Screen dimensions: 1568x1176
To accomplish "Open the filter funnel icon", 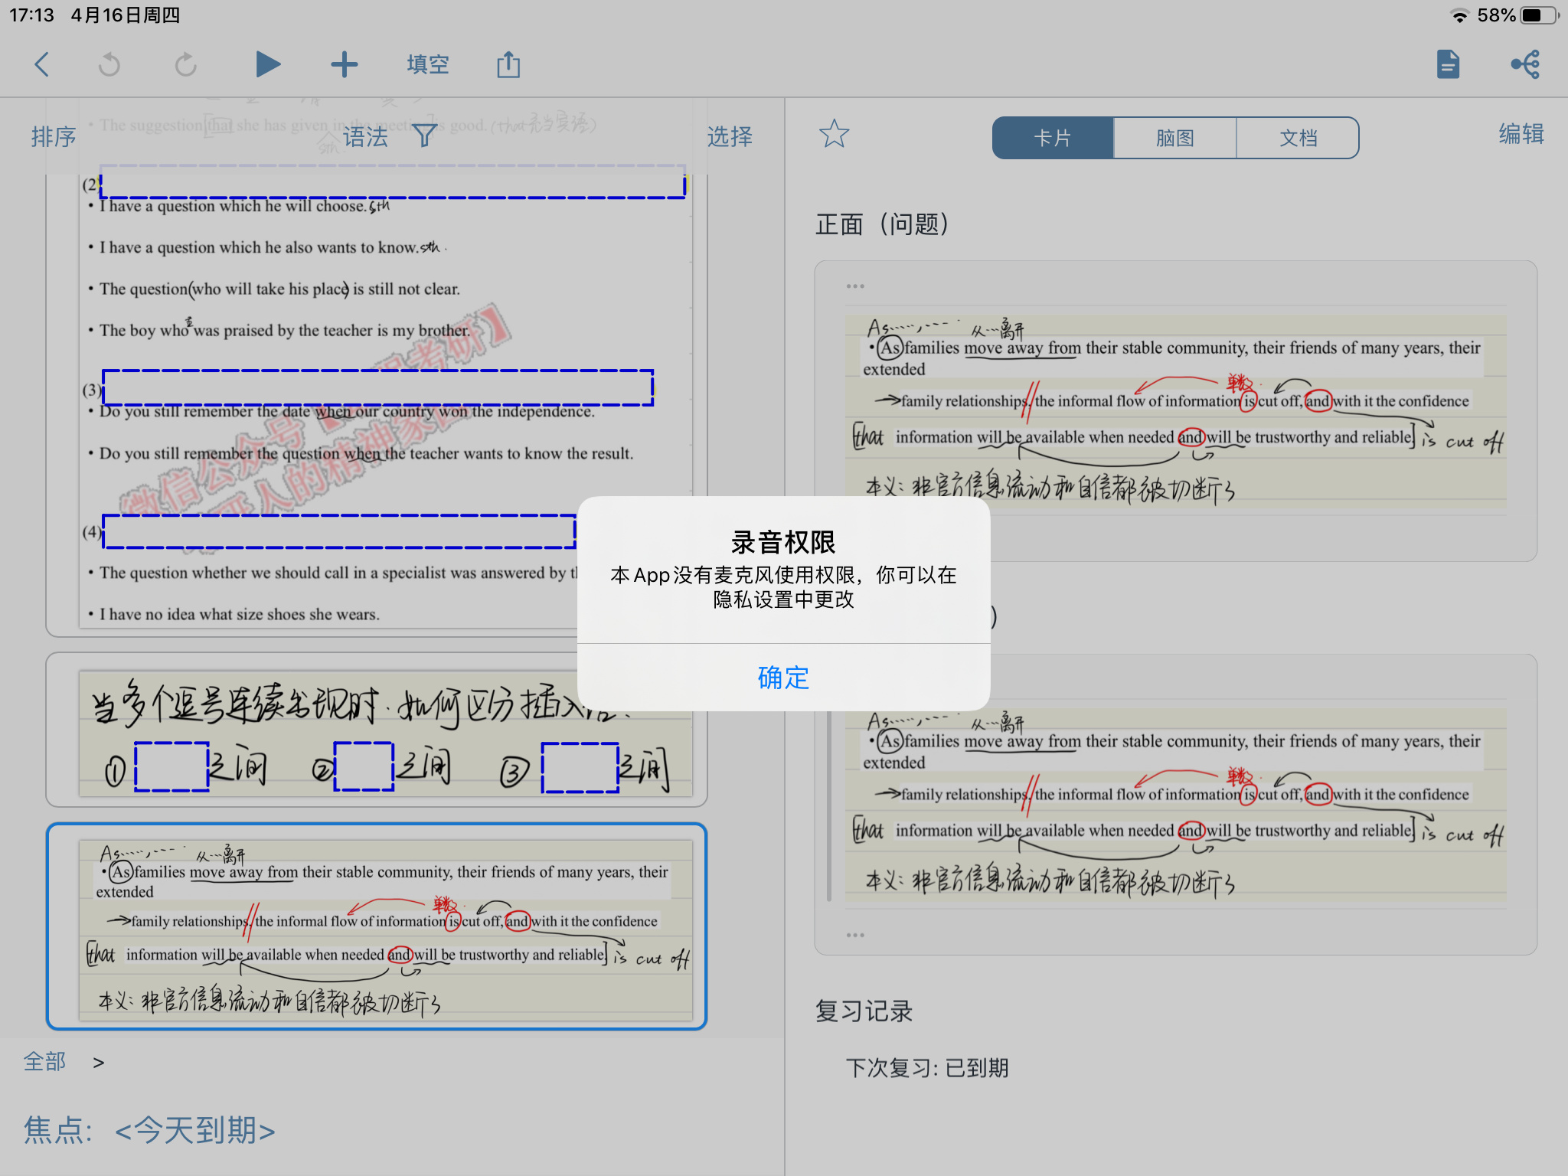I will [x=425, y=136].
